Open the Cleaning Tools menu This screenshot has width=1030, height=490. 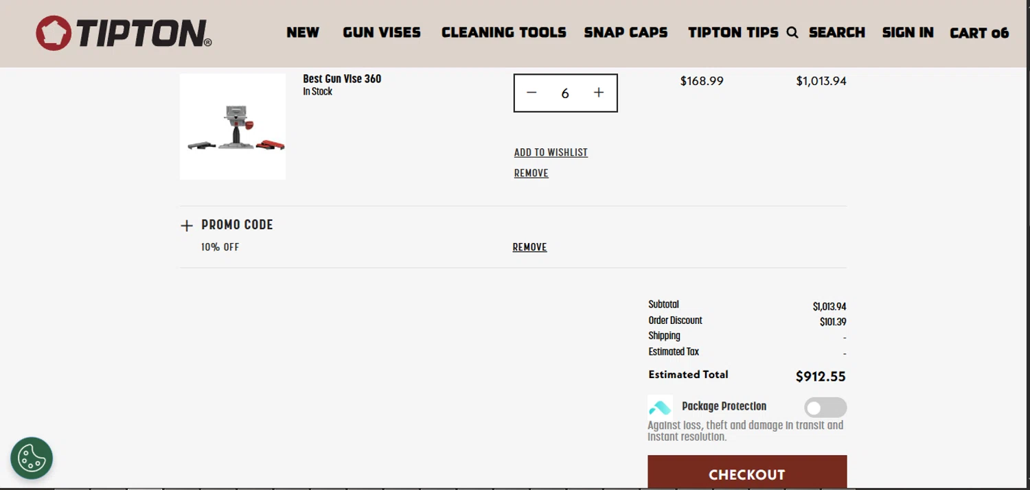(x=503, y=32)
